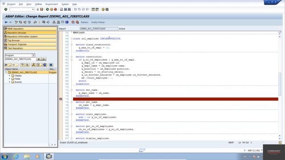Click the ZDEMO_A01_FIRSTCLASS object name field
This screenshot has height=160, width=285.
point(20,59)
